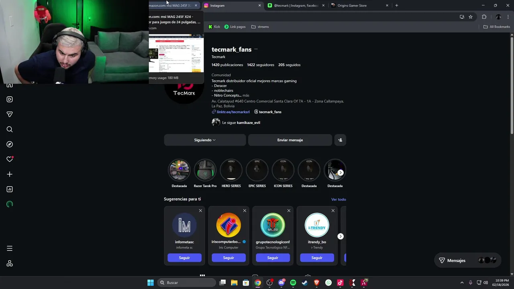Open Razer Tarok Pro highlight
Screen dimensions: 514x289
(x=205, y=171)
